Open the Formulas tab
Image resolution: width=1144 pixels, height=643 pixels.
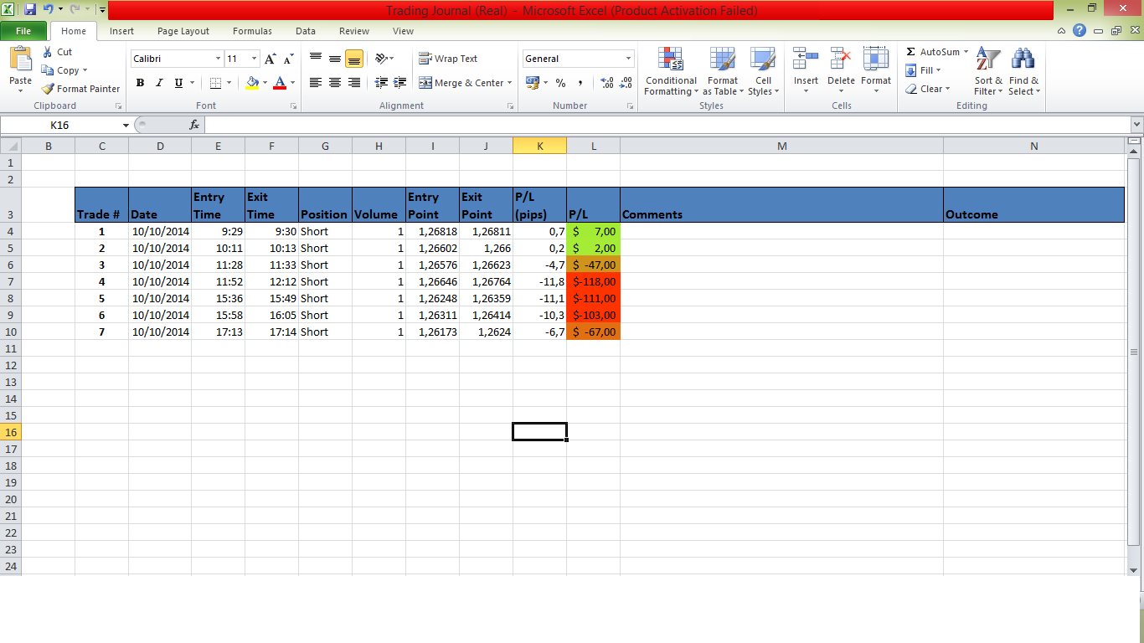point(252,31)
